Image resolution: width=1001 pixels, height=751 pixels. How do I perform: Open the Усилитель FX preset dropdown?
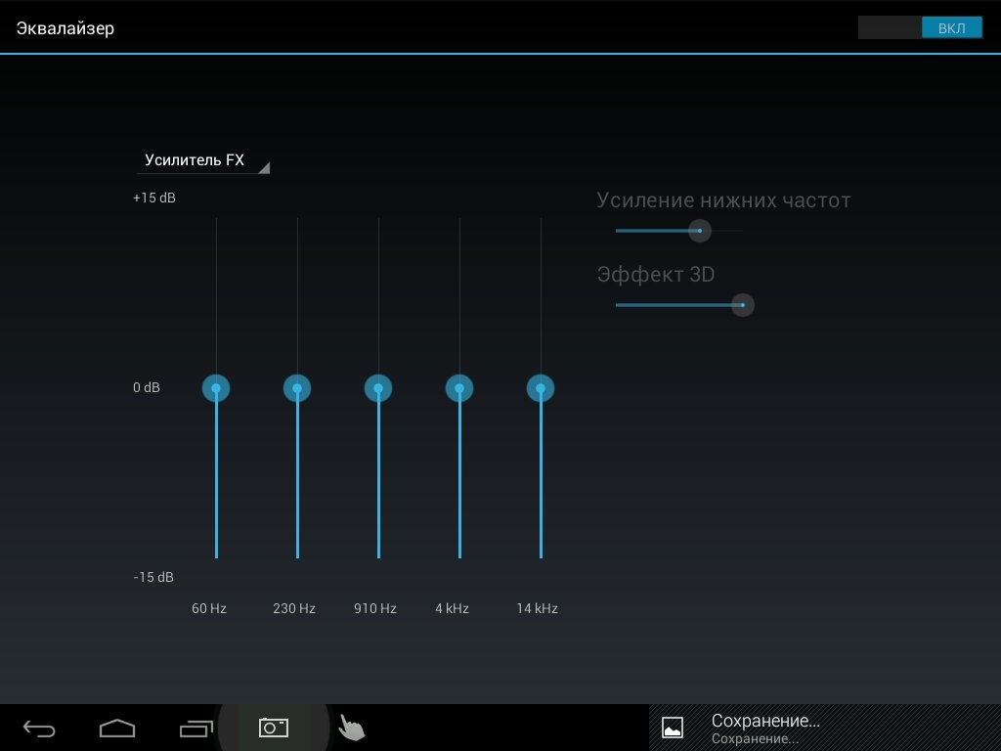[x=195, y=160]
